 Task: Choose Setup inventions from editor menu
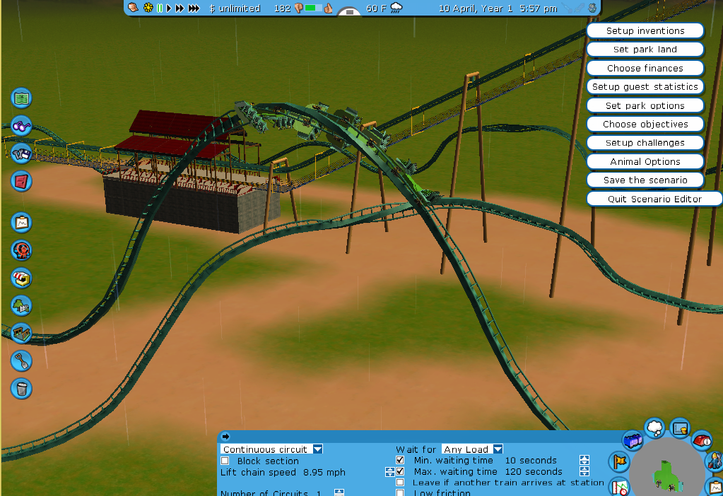coord(645,31)
